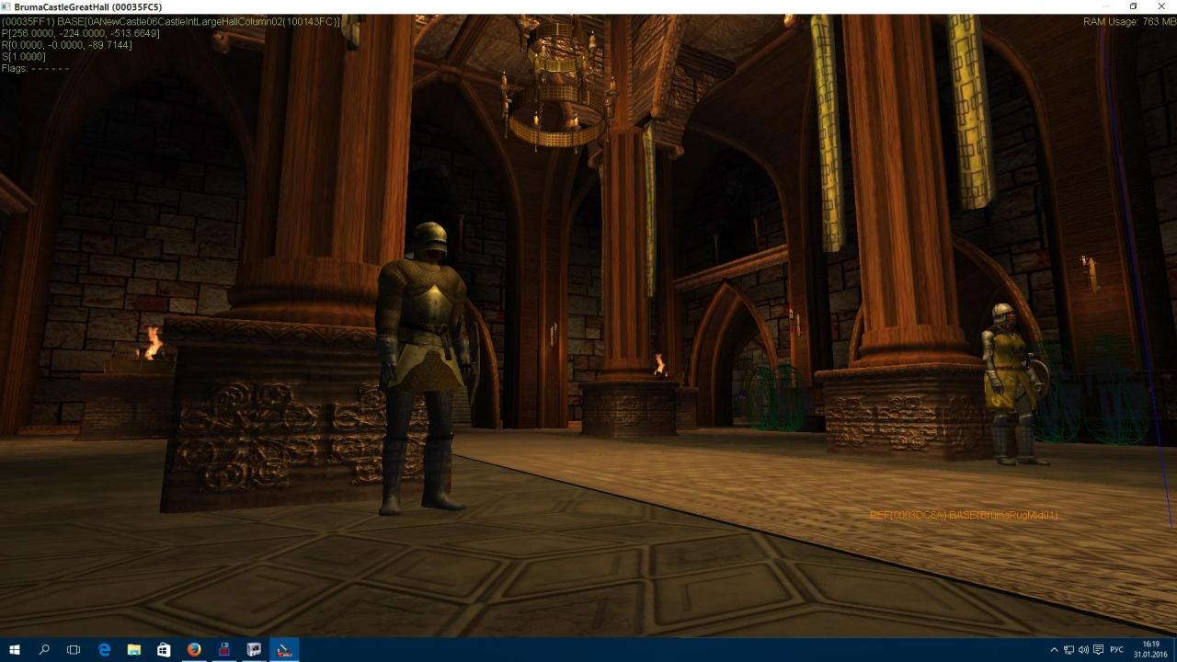Open taskbar search magnifier
This screenshot has height=662, width=1177.
(x=44, y=649)
